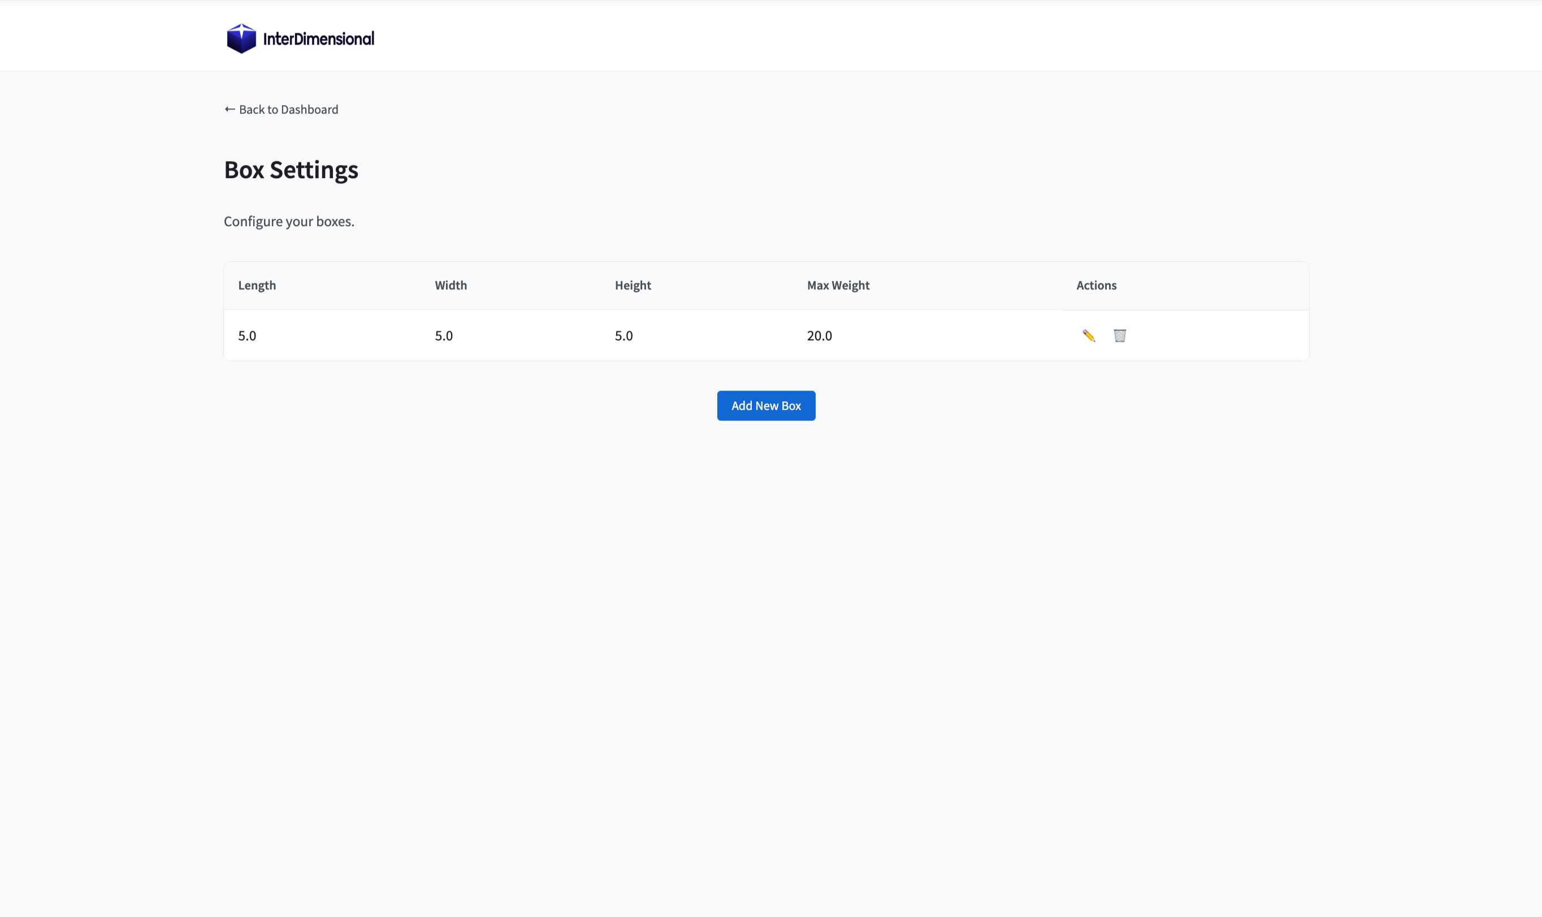The width and height of the screenshot is (1542, 917).
Task: Click the Length column header
Action: pos(257,285)
